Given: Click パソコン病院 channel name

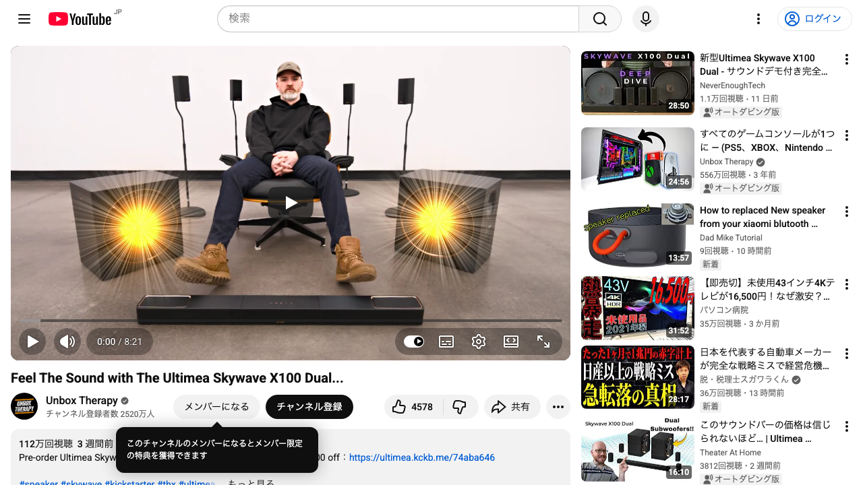Looking at the screenshot, I should coord(724,311).
